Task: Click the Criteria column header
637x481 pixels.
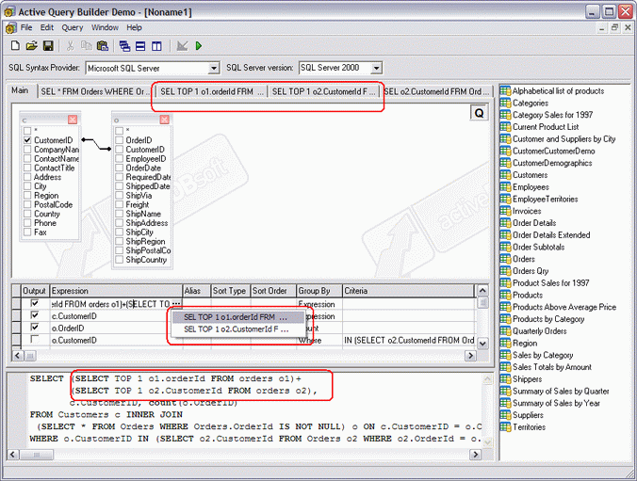Action: (408, 291)
